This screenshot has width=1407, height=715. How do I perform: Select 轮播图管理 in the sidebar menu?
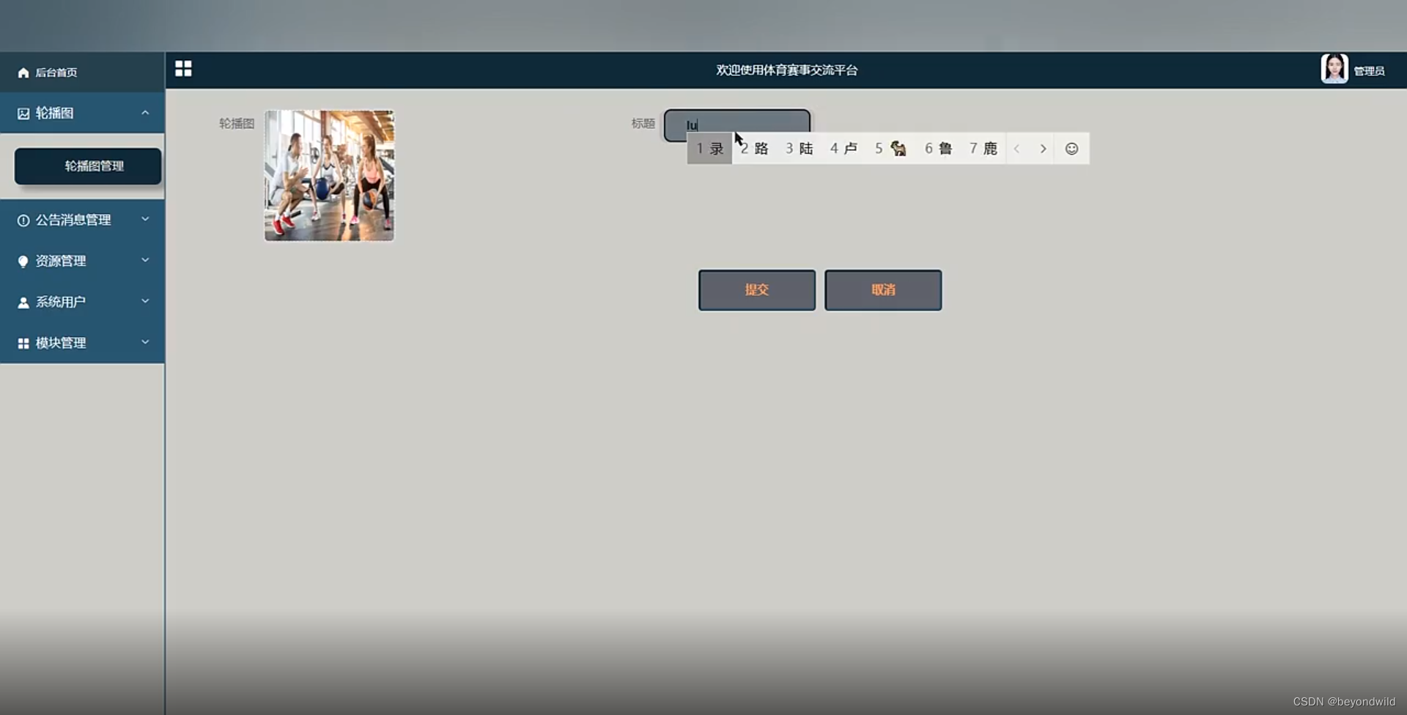(86, 166)
